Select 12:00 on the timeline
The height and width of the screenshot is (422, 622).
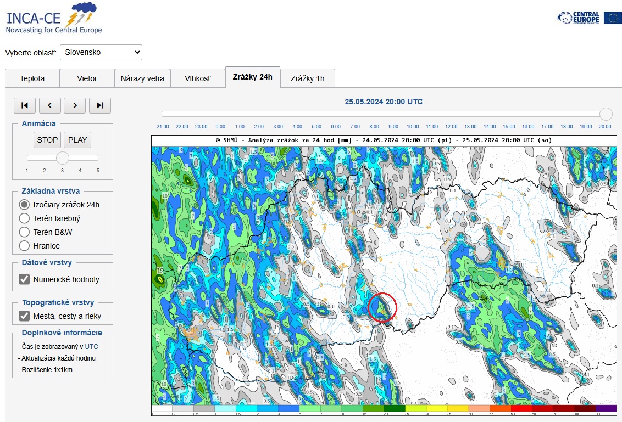[451, 126]
